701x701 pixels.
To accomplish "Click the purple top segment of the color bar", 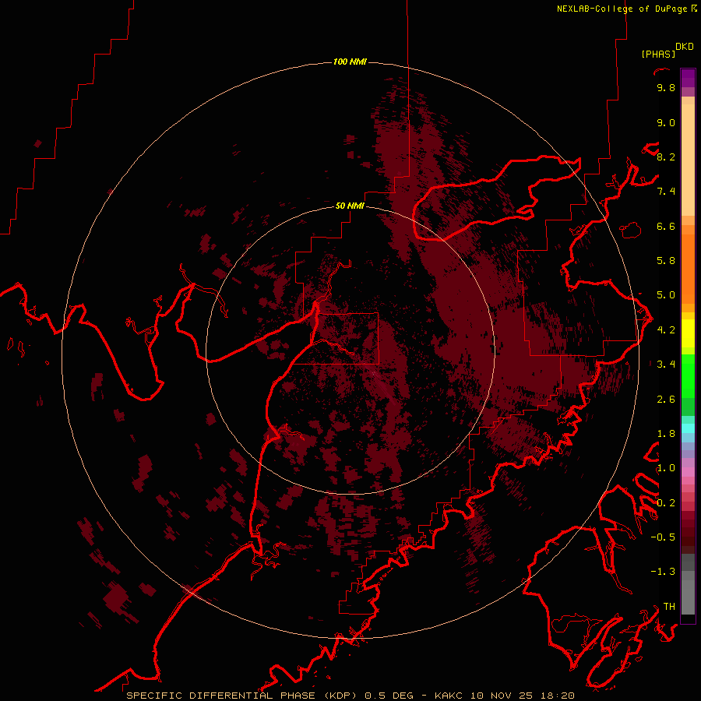I will tap(688, 78).
